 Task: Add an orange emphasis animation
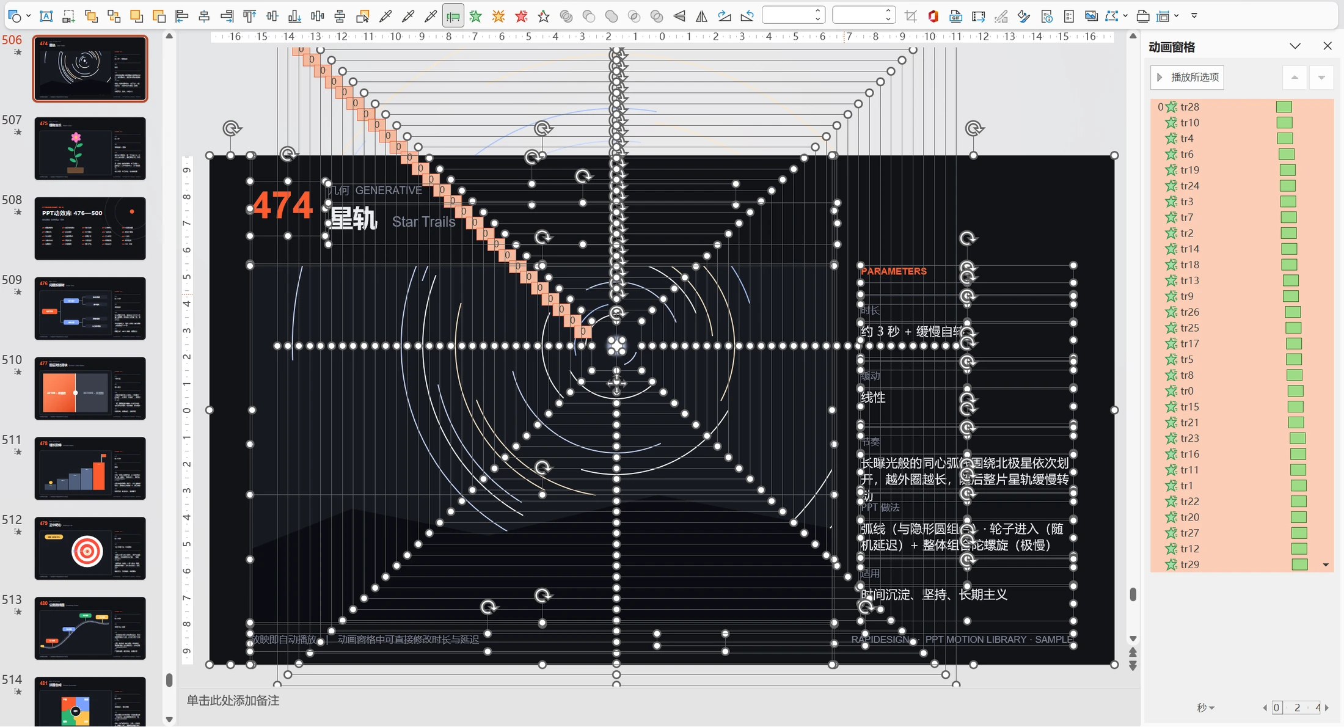[x=499, y=16]
